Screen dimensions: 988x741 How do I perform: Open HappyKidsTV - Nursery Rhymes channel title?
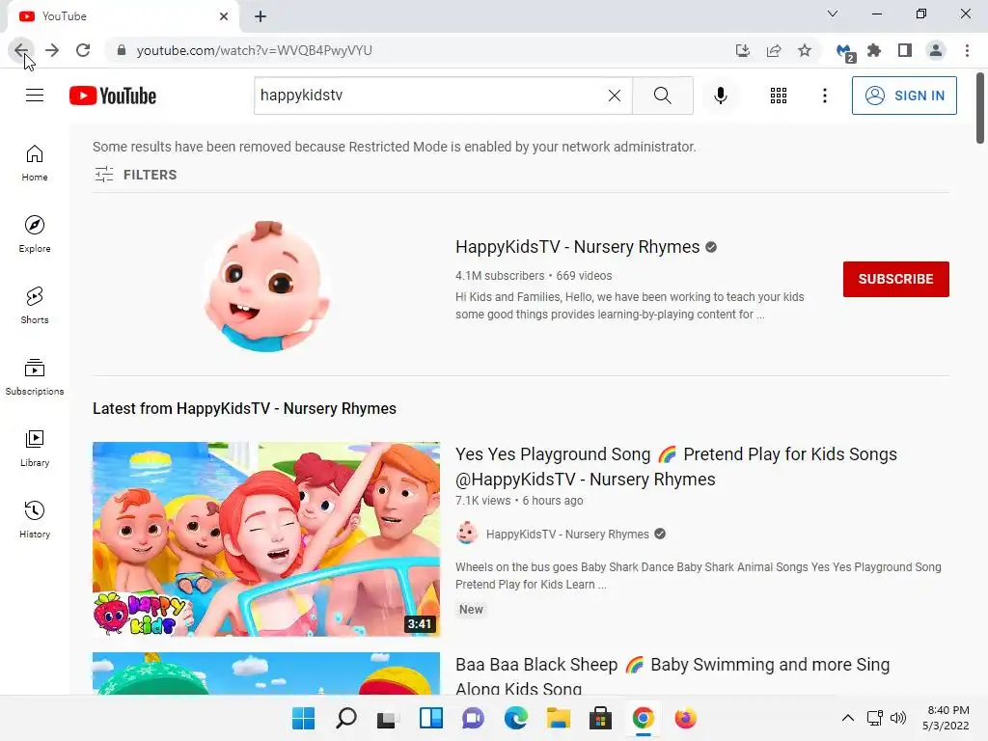(577, 246)
